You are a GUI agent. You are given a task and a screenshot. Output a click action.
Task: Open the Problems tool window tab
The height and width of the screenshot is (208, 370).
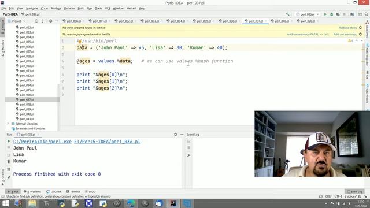click(x=32, y=191)
